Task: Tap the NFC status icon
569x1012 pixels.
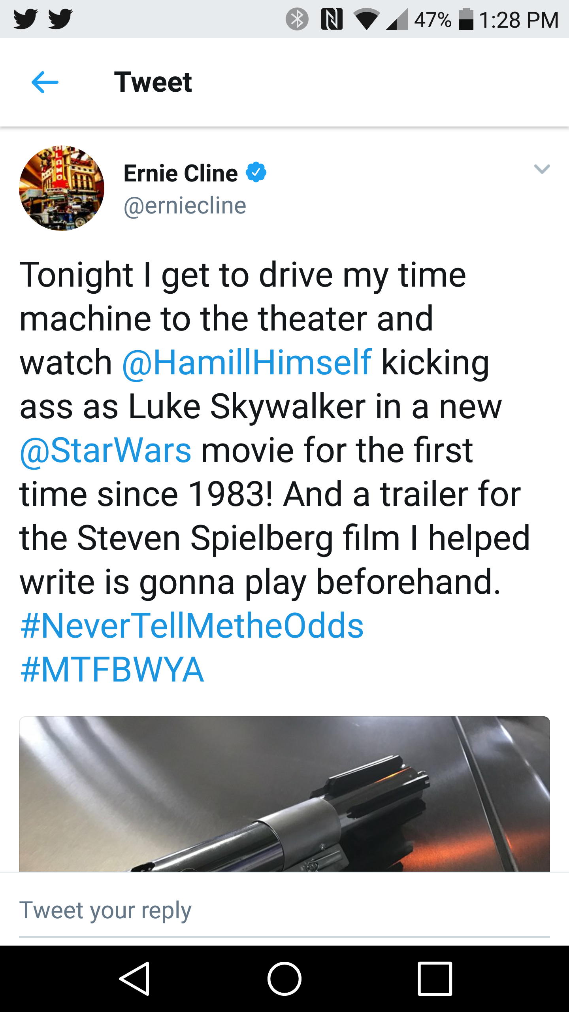Action: [331, 19]
